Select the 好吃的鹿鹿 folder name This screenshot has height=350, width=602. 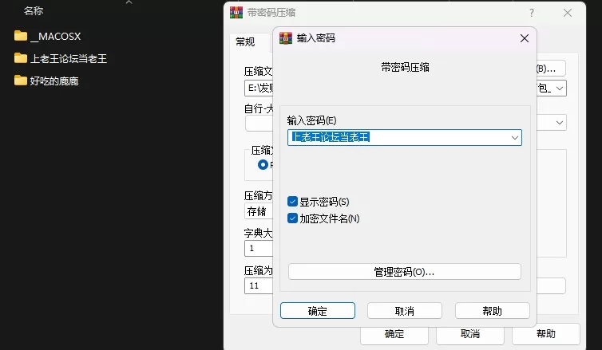tap(54, 81)
